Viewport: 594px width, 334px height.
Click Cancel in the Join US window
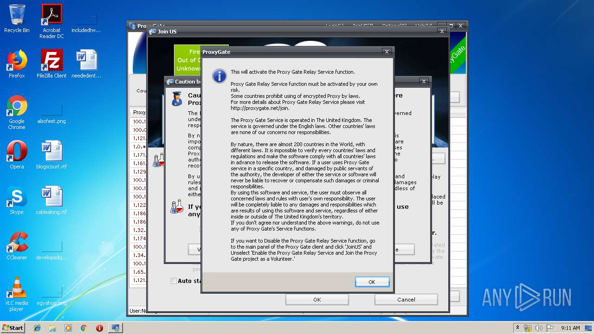click(406, 300)
